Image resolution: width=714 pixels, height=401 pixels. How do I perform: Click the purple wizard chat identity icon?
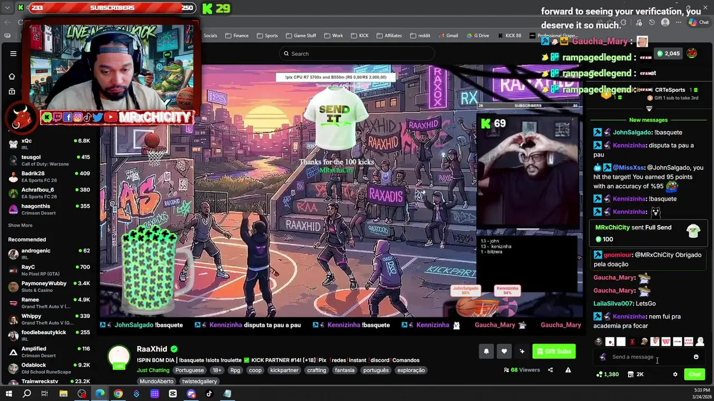pos(602,357)
